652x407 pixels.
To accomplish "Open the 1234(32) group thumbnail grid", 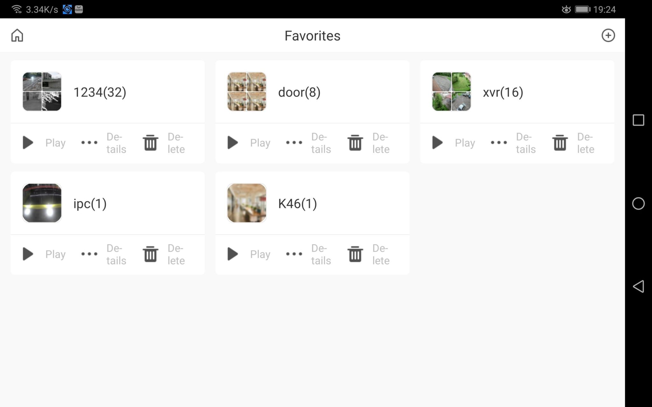I will (x=42, y=92).
